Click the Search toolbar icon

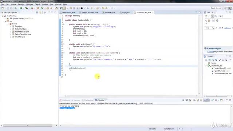pos(51,8)
